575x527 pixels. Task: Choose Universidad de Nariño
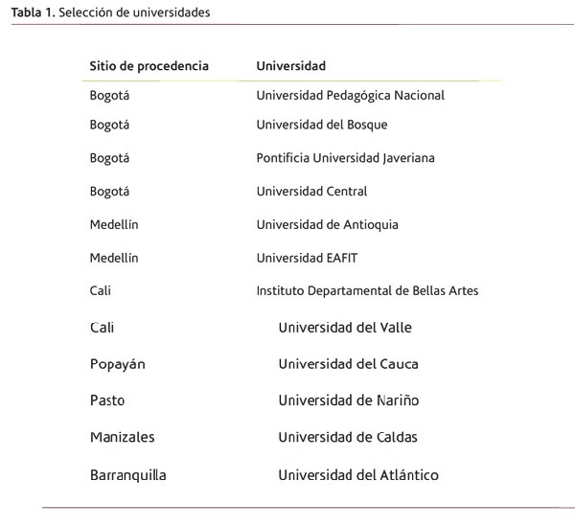pos(348,401)
